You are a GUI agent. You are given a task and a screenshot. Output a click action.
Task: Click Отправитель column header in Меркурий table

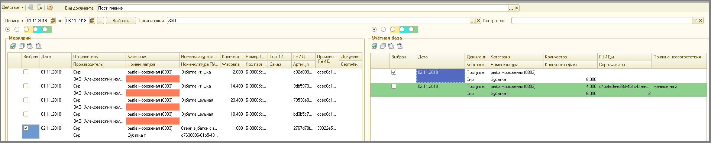[x=98, y=57]
